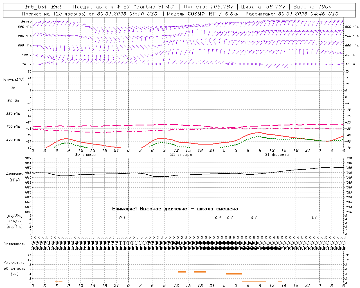Select forecast start 30.01.2025 00:00 UTC text
Image resolution: width=360 pixels, height=288 pixels.
click(x=127, y=14)
